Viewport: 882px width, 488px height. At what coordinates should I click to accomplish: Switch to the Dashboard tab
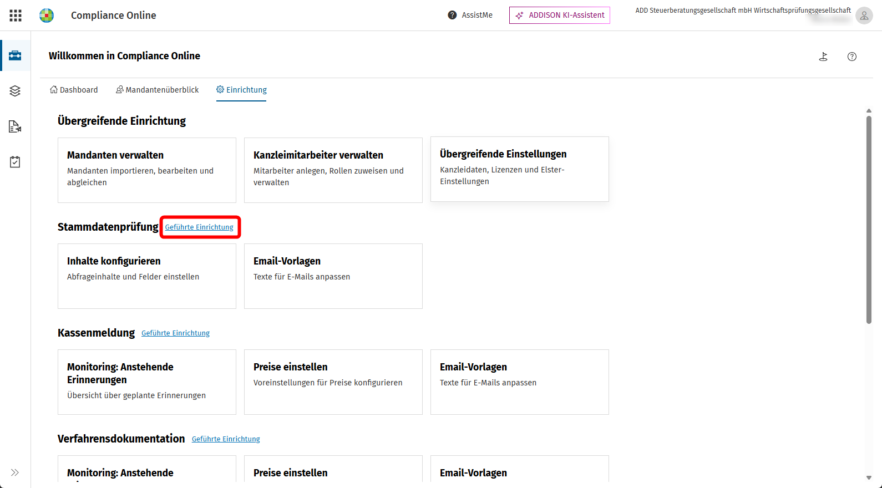click(74, 90)
